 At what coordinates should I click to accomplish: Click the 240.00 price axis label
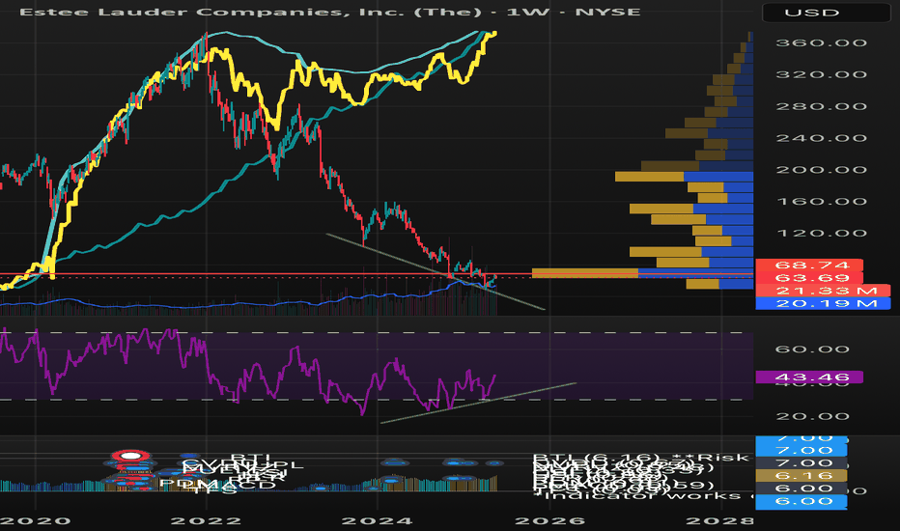tap(821, 138)
